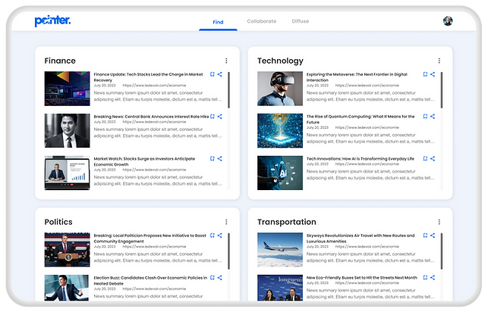Bookmark the Rise of Quantum Computing article
The image size is (488, 312).
[425, 117]
